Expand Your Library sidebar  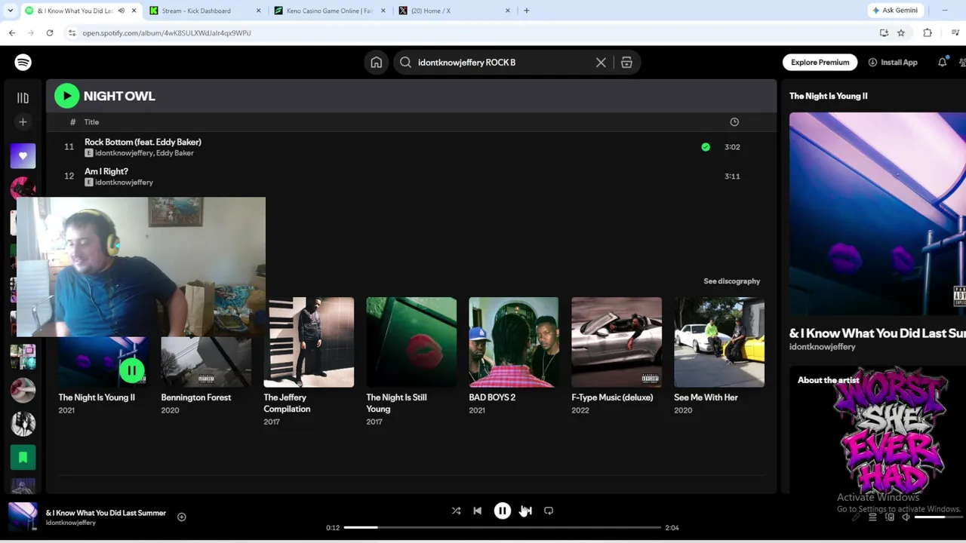(x=23, y=97)
